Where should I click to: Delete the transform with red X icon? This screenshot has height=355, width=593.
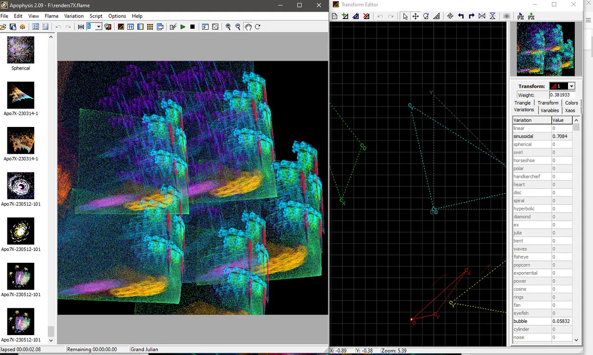pos(366,16)
